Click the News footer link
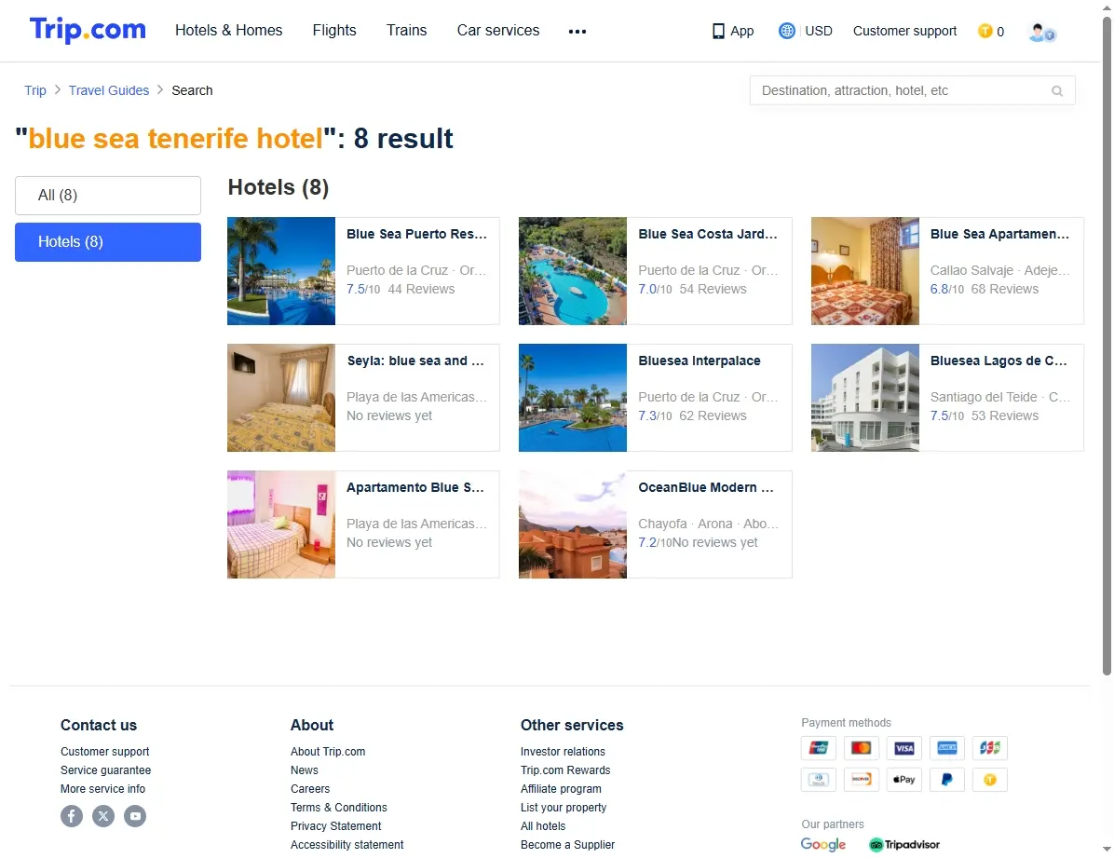Image resolution: width=1114 pixels, height=858 pixels. coord(304,769)
